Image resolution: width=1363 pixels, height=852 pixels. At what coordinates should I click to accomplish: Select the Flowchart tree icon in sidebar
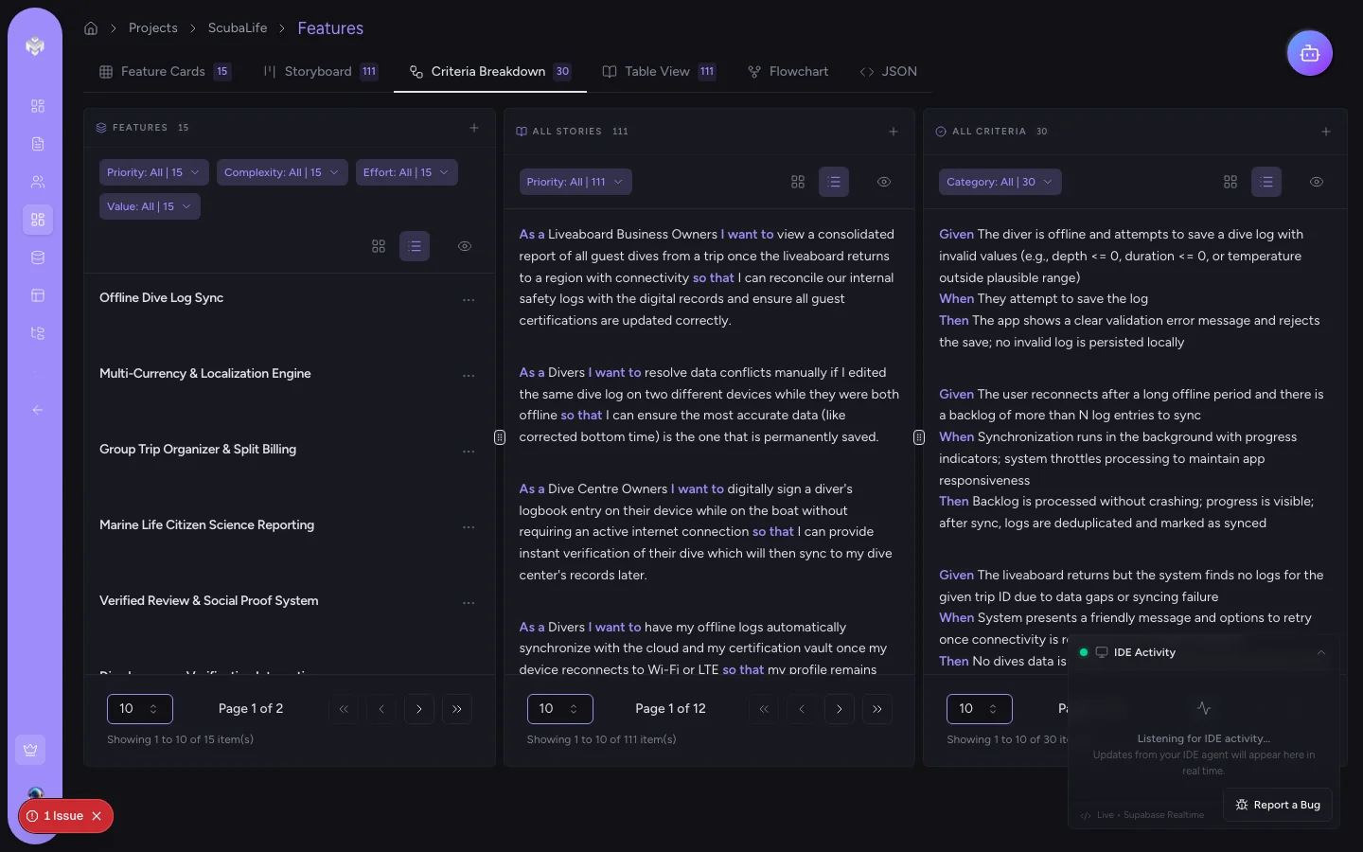coord(38,333)
